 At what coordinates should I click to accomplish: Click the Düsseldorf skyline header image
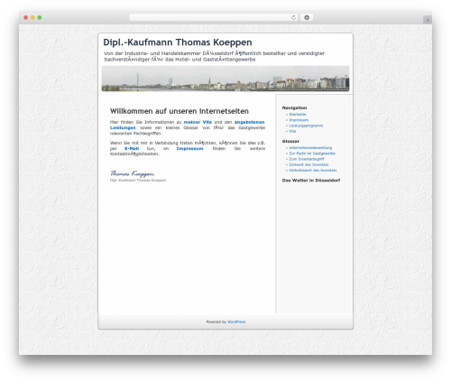[225, 79]
